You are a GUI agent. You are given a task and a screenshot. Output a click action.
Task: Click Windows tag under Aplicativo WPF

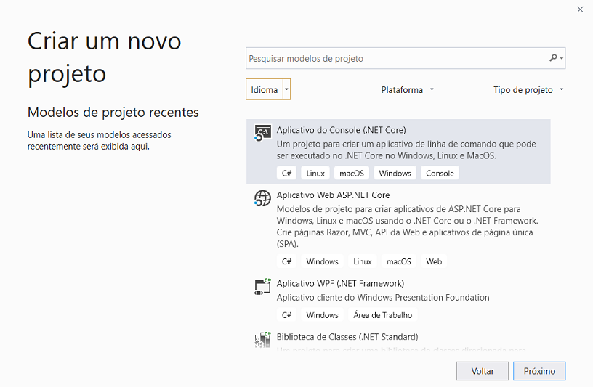(322, 315)
